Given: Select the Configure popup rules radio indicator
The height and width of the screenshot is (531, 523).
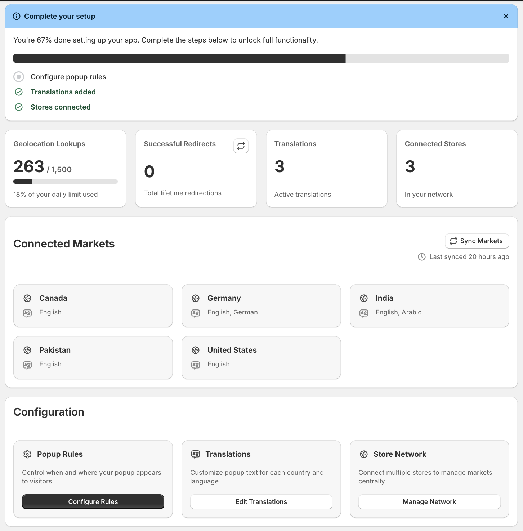Looking at the screenshot, I should (19, 77).
